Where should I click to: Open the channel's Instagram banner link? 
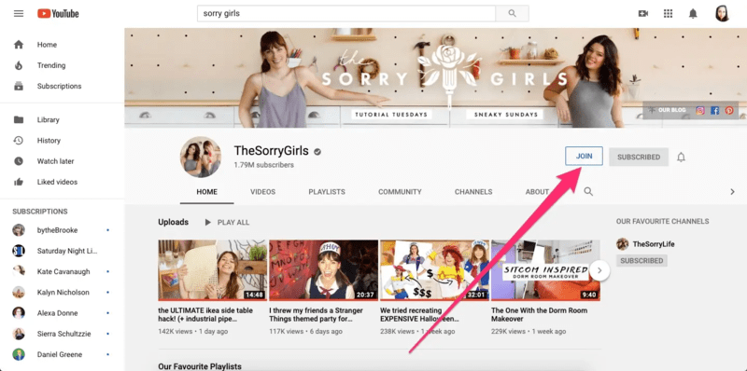699,110
